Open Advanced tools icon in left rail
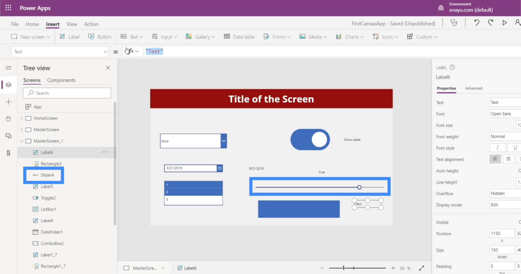Image resolution: width=521 pixels, height=274 pixels. pos(9,153)
